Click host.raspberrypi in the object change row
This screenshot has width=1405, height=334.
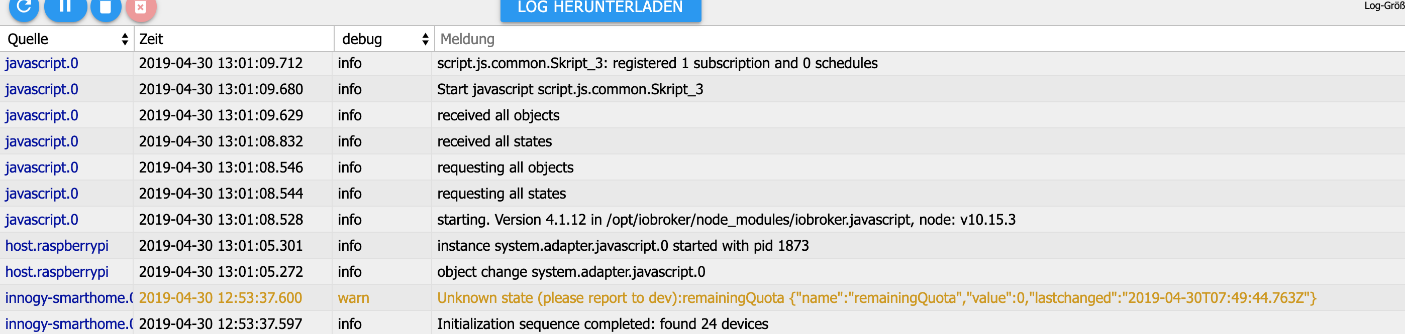click(x=57, y=272)
